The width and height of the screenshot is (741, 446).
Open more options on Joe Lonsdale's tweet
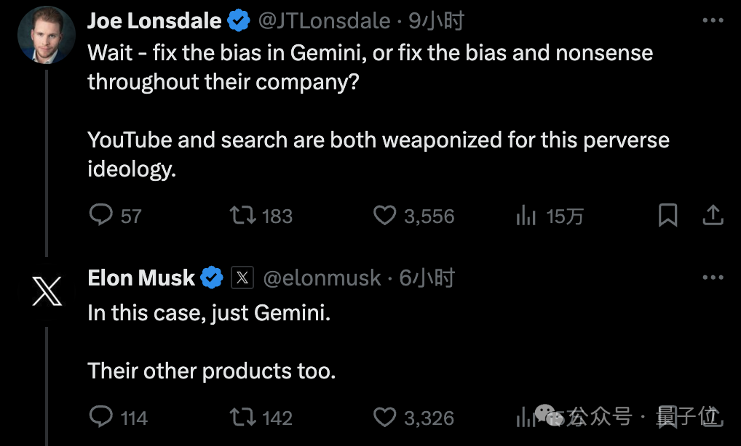(x=713, y=20)
